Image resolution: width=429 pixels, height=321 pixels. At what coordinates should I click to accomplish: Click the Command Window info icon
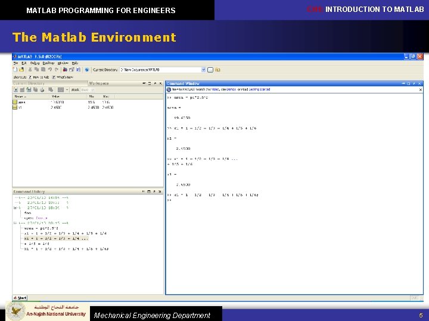(169, 90)
